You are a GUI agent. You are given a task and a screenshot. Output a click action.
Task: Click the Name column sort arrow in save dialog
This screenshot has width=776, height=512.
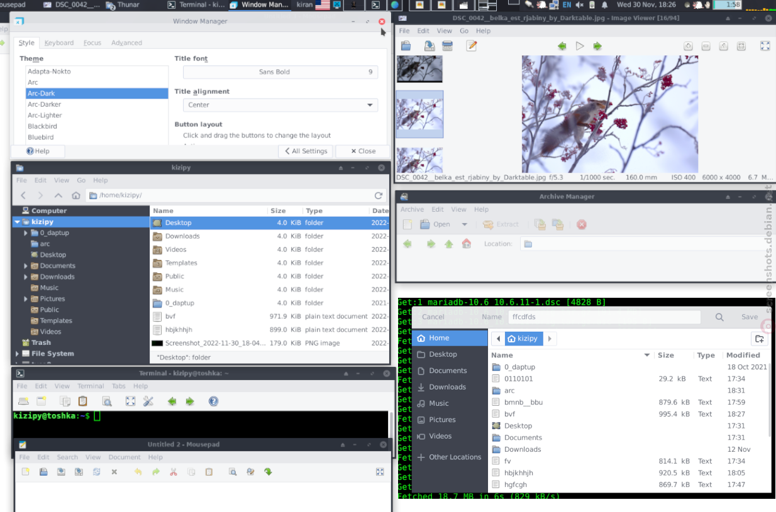(646, 356)
